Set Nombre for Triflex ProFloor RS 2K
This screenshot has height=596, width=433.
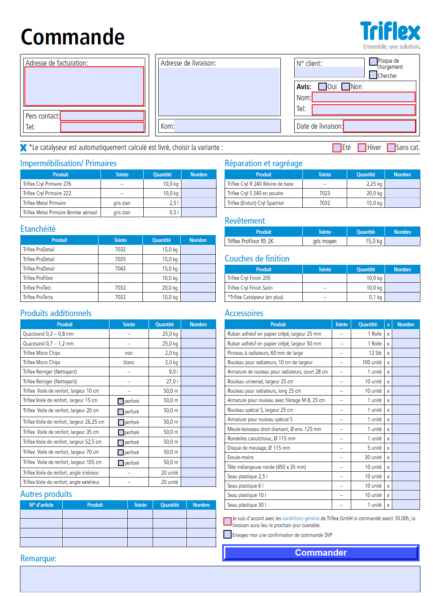pyautogui.click(x=402, y=241)
